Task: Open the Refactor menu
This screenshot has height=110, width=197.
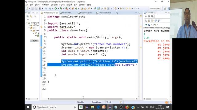Action: click(46, 5)
